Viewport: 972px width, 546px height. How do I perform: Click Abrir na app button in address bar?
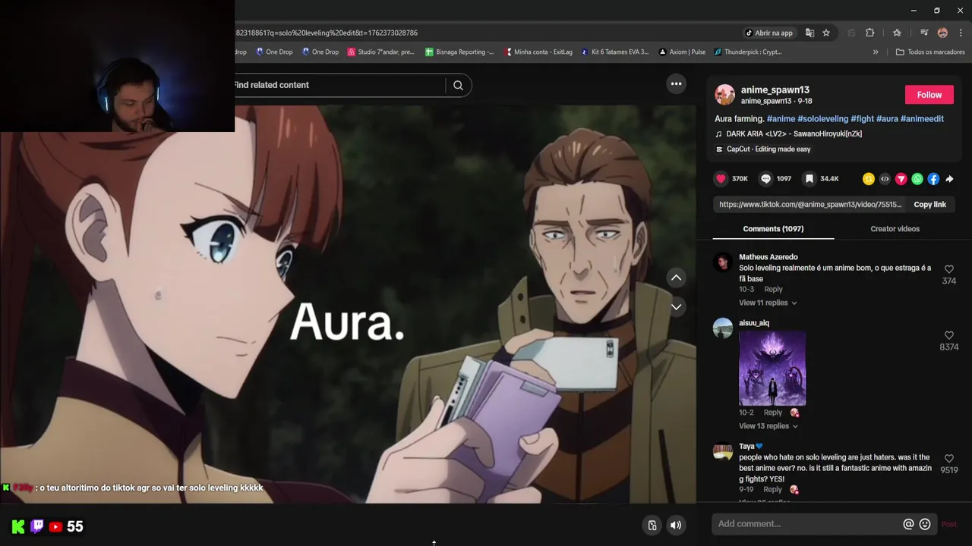pos(768,33)
